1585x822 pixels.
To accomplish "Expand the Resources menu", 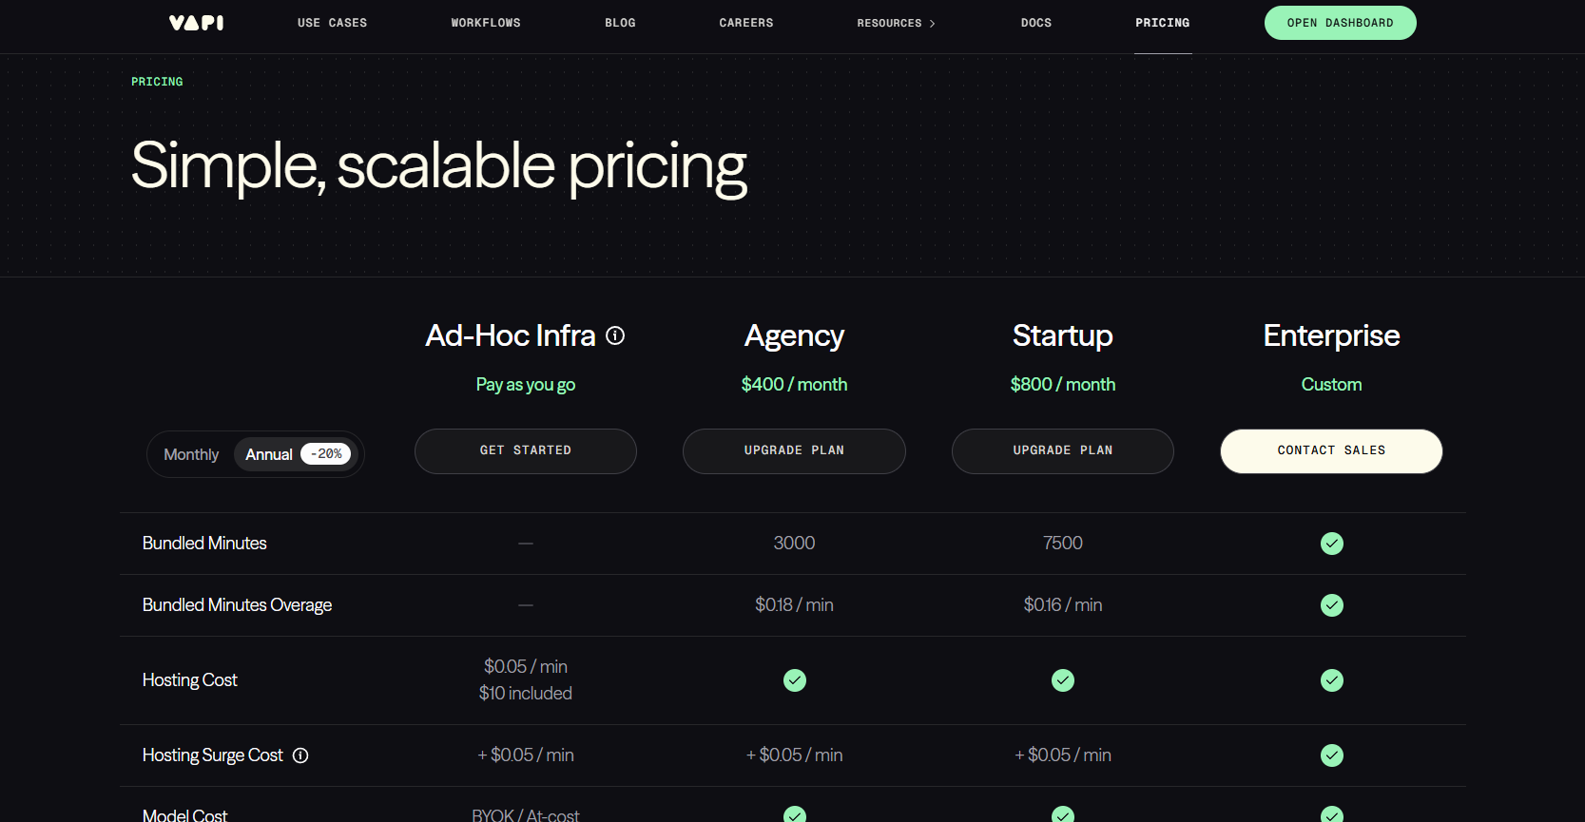I will [896, 23].
